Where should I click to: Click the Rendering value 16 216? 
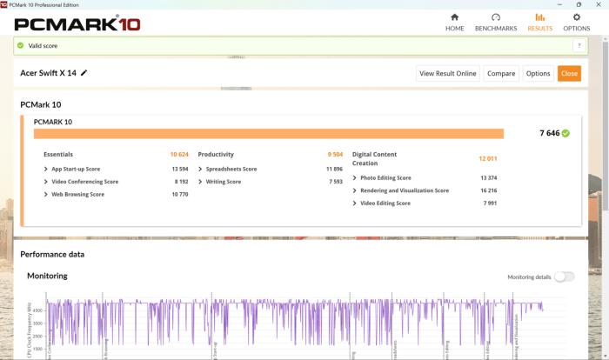click(x=489, y=190)
